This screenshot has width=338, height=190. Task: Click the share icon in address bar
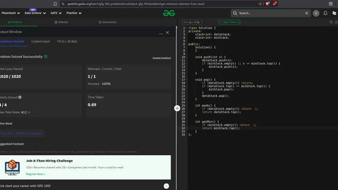(x=260, y=3)
